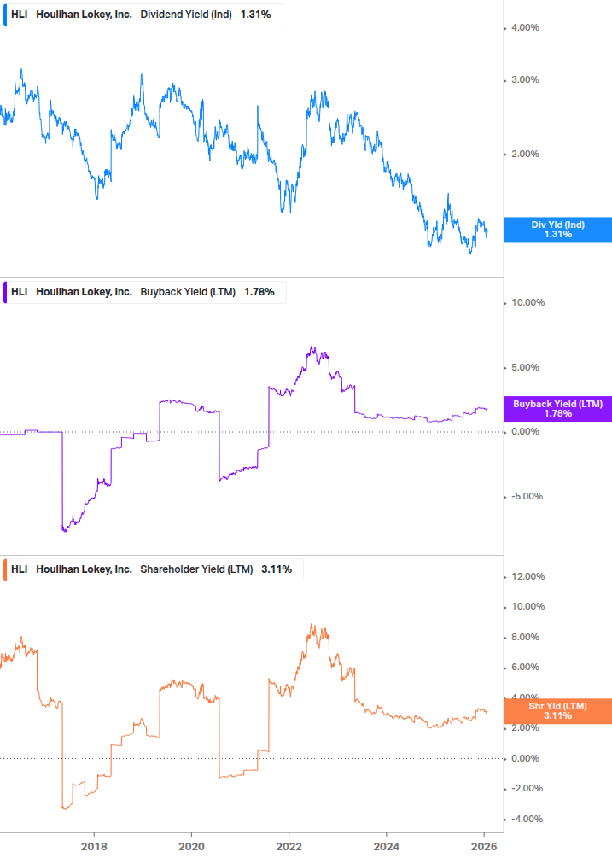Viewport: 612px width, 858px height.
Task: Click the -4.00% tick on the shareholder yield axis
Action: 527,819
